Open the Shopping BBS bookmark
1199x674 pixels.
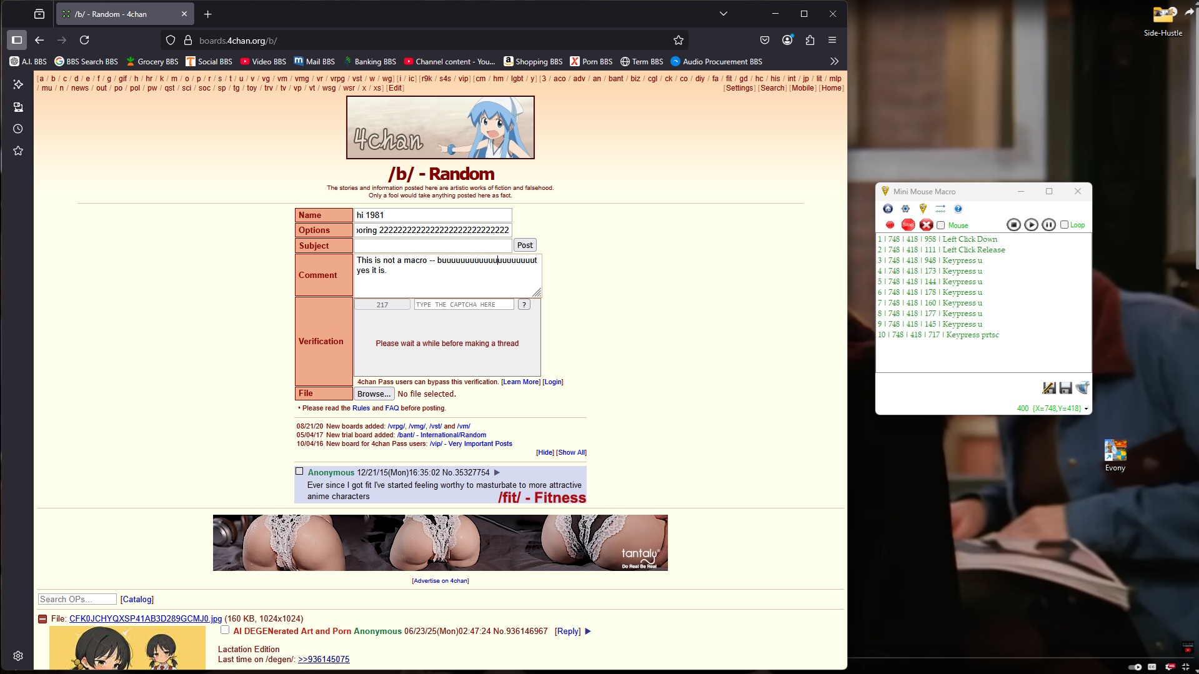[x=533, y=61]
